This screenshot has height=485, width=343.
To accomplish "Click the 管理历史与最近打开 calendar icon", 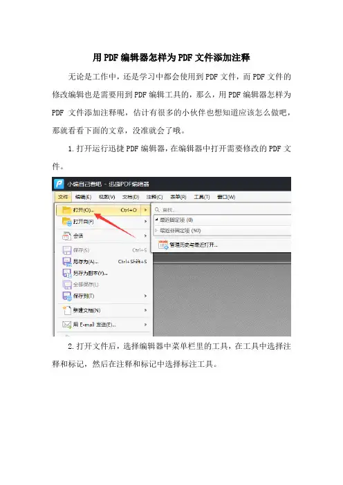I will pyautogui.click(x=163, y=245).
